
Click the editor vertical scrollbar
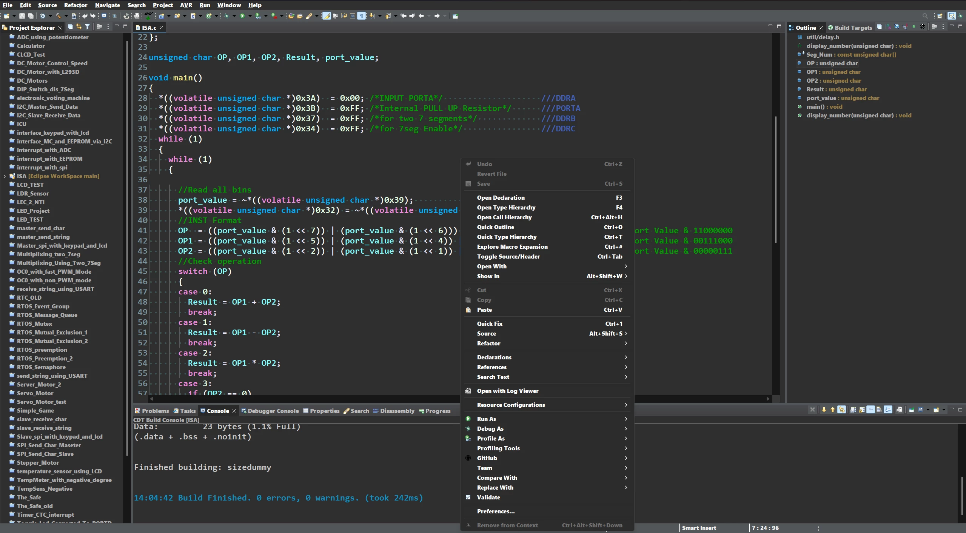[x=776, y=179]
